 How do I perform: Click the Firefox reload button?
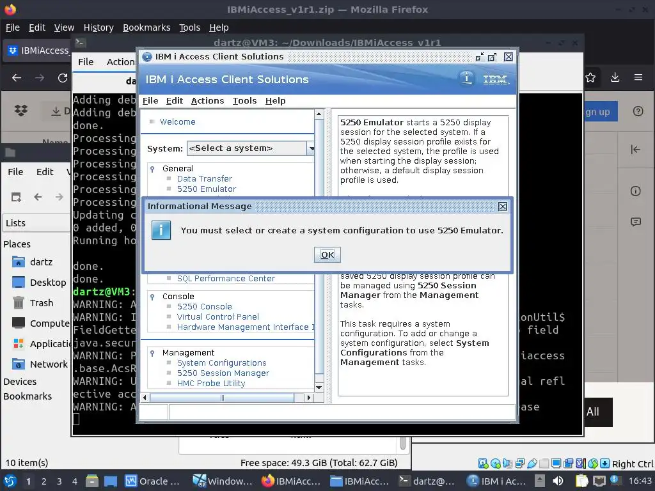[x=63, y=77]
